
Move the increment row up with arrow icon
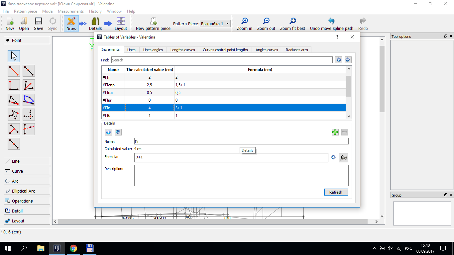point(108,132)
